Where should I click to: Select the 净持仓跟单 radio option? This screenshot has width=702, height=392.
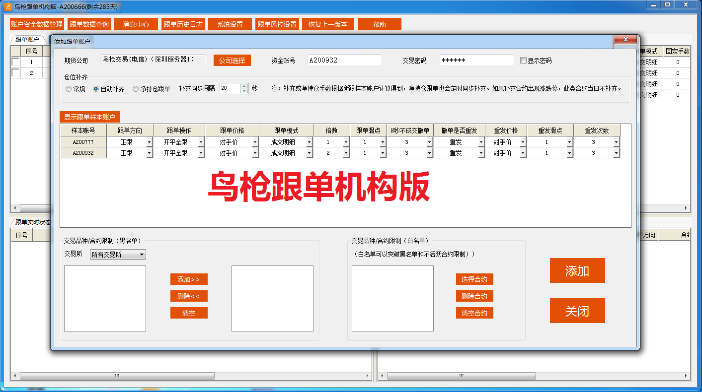pos(135,89)
